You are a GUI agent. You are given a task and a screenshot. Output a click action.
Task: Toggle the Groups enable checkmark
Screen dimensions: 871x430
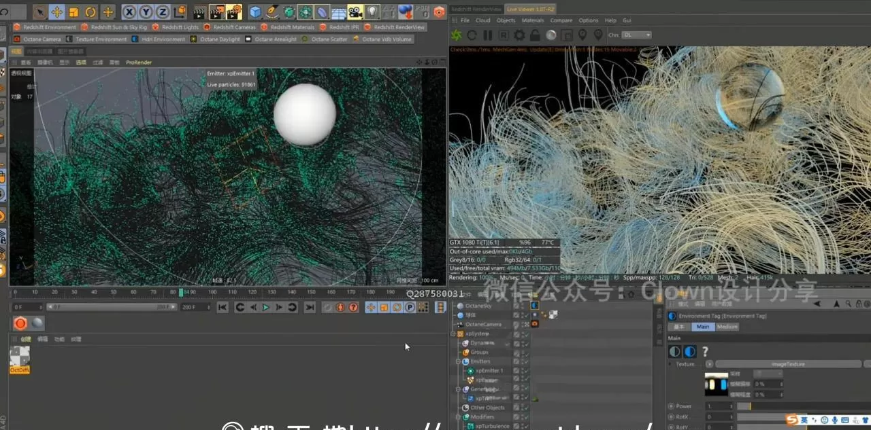click(525, 353)
